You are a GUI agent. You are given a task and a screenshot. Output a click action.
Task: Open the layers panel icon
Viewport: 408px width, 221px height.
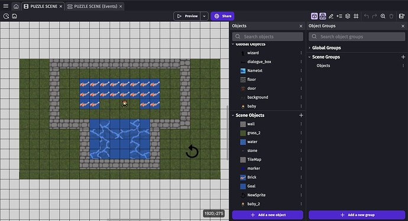[348, 16]
